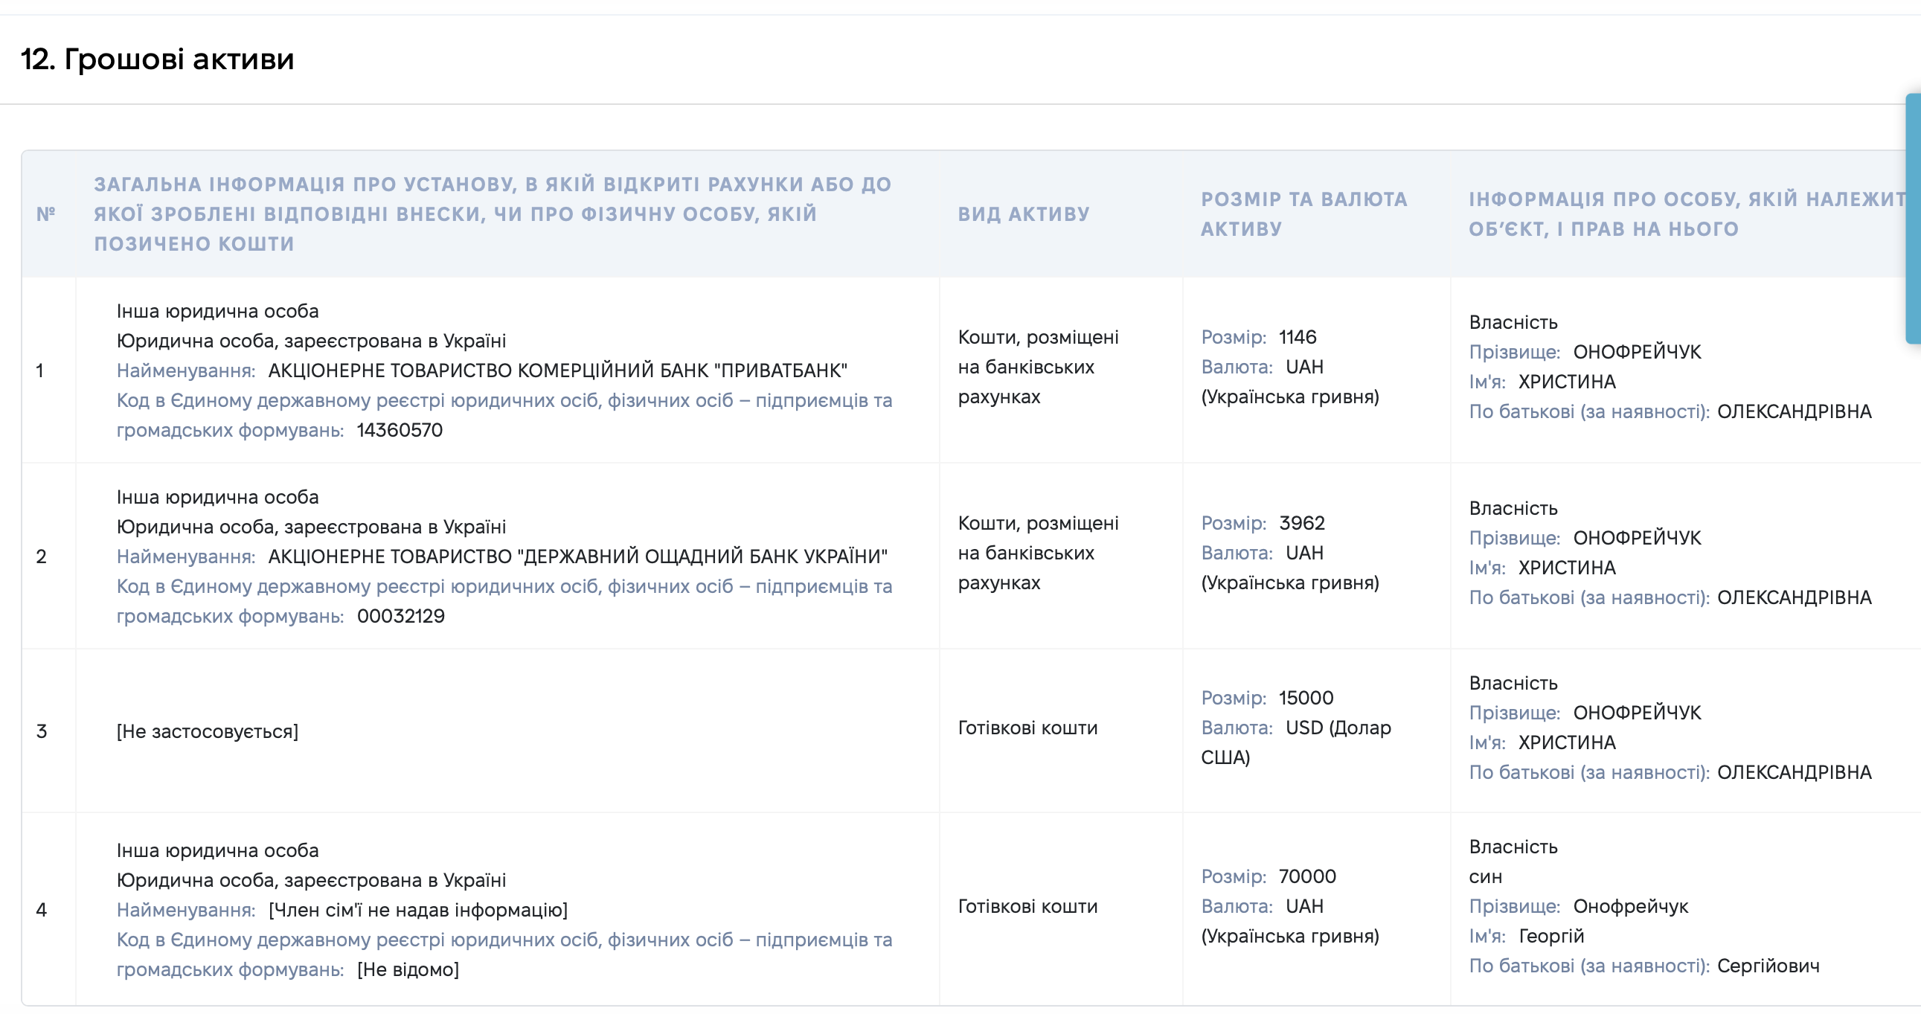This screenshot has height=1014, width=1921.
Task: Click the asset amount 3962 in row 2
Action: click(x=1302, y=523)
